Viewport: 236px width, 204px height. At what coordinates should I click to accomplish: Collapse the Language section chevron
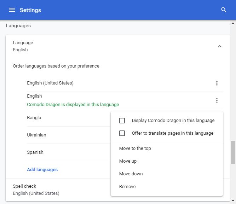tap(220, 46)
